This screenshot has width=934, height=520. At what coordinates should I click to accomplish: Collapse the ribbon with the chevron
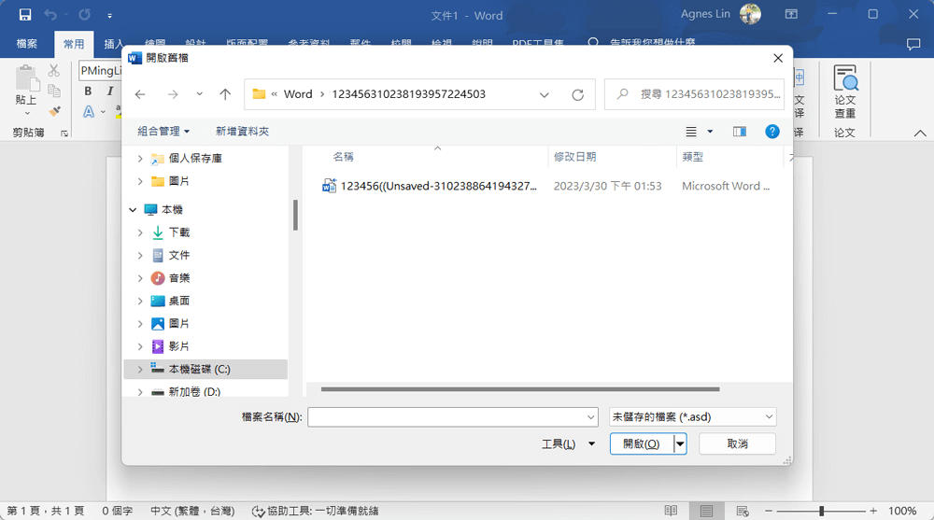tap(920, 134)
